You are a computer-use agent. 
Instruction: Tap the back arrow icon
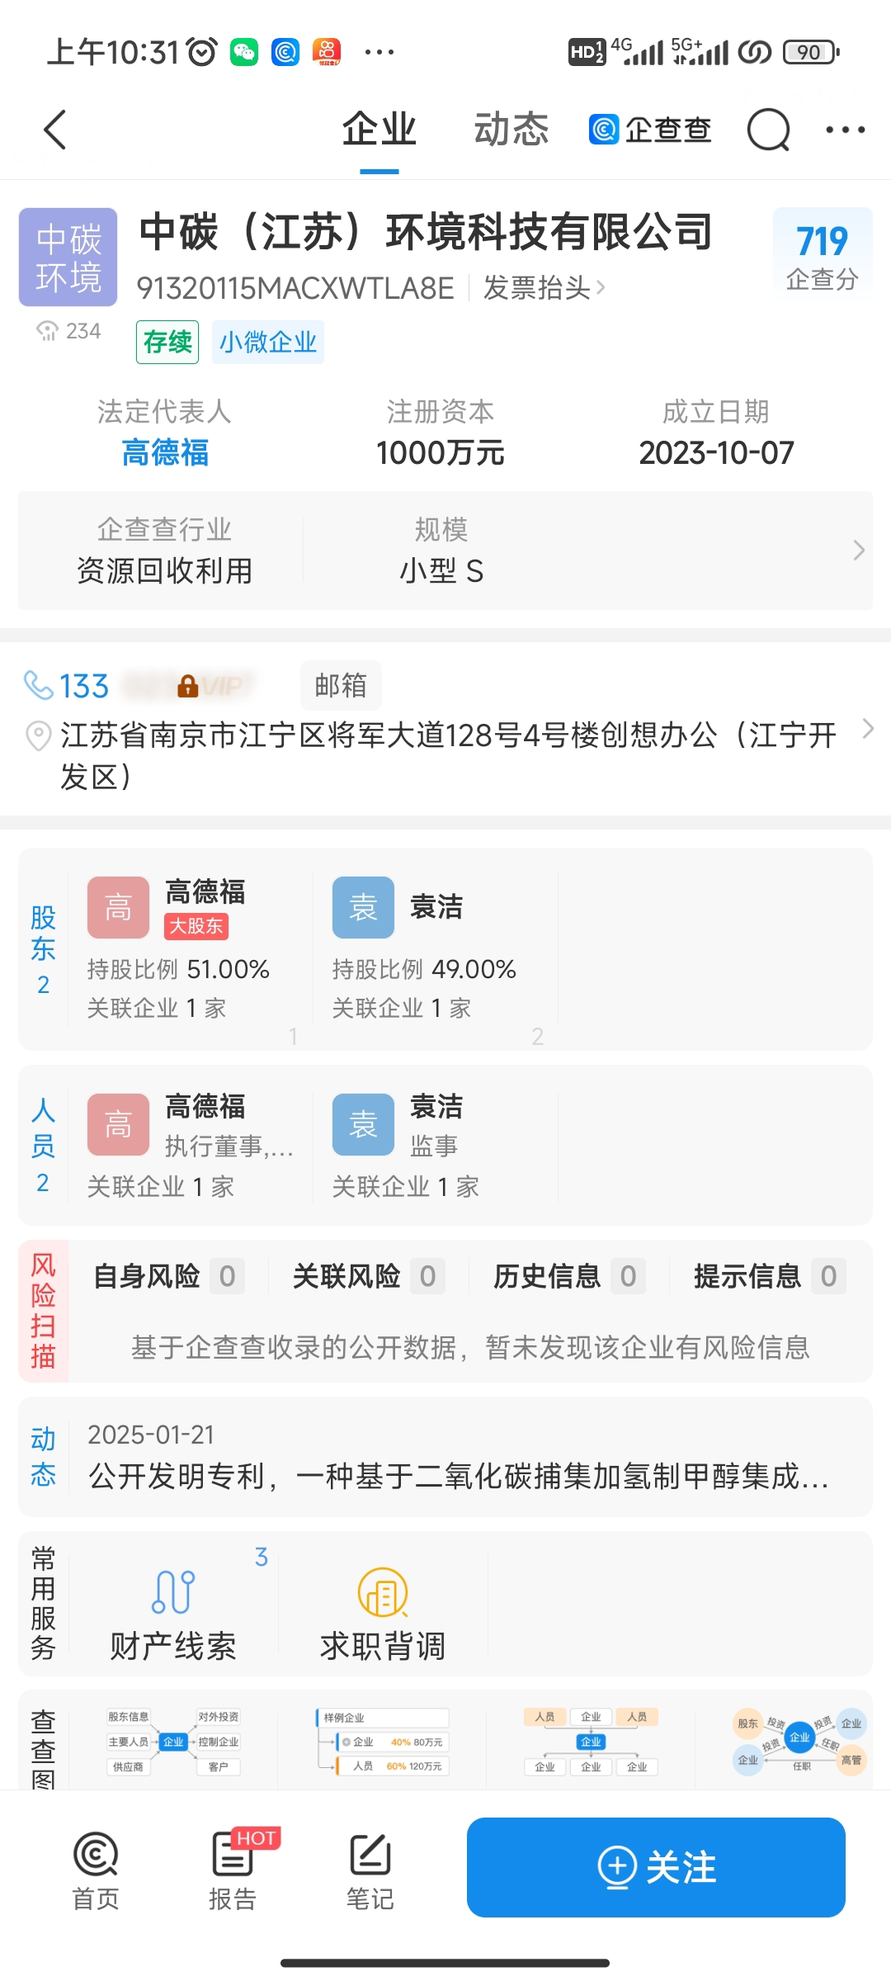(x=54, y=130)
